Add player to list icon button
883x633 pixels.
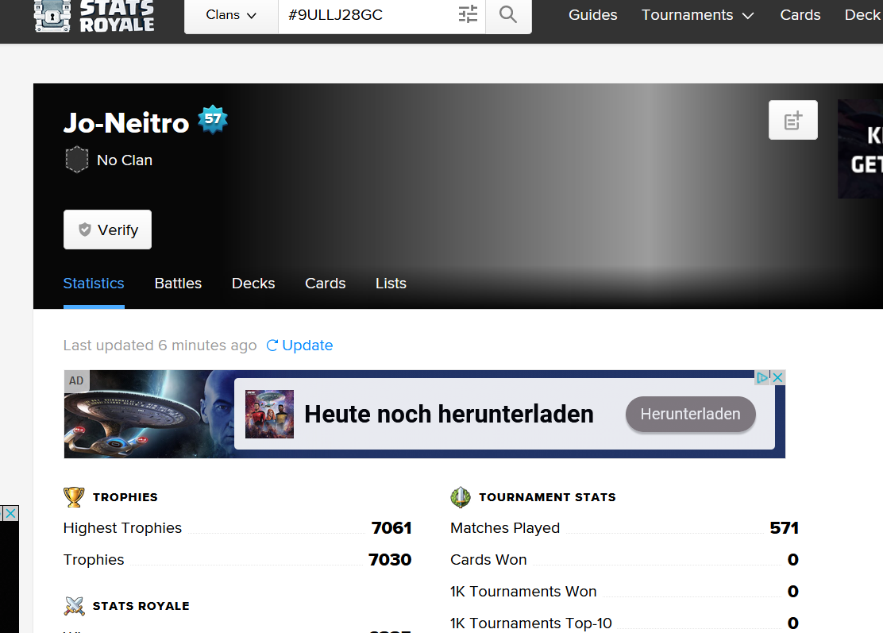(x=792, y=121)
